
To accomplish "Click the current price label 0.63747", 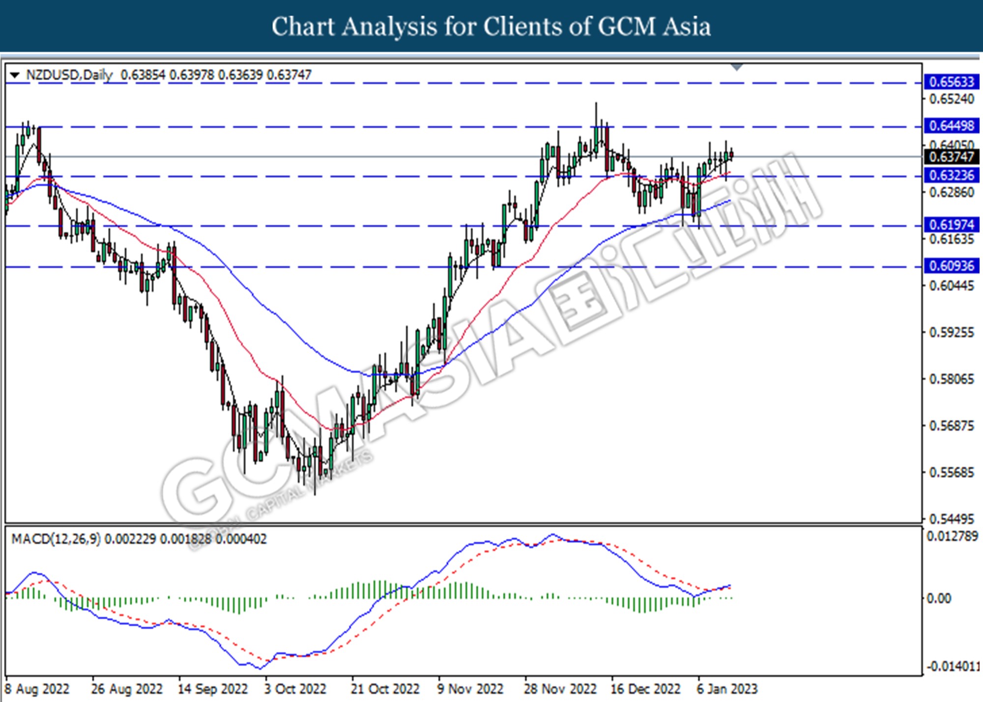I will pos(952,157).
